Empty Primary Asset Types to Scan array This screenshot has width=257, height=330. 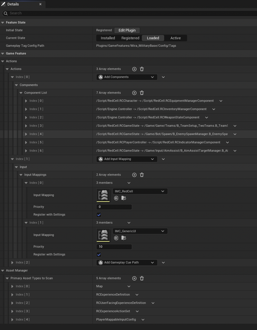pyautogui.click(x=142, y=278)
